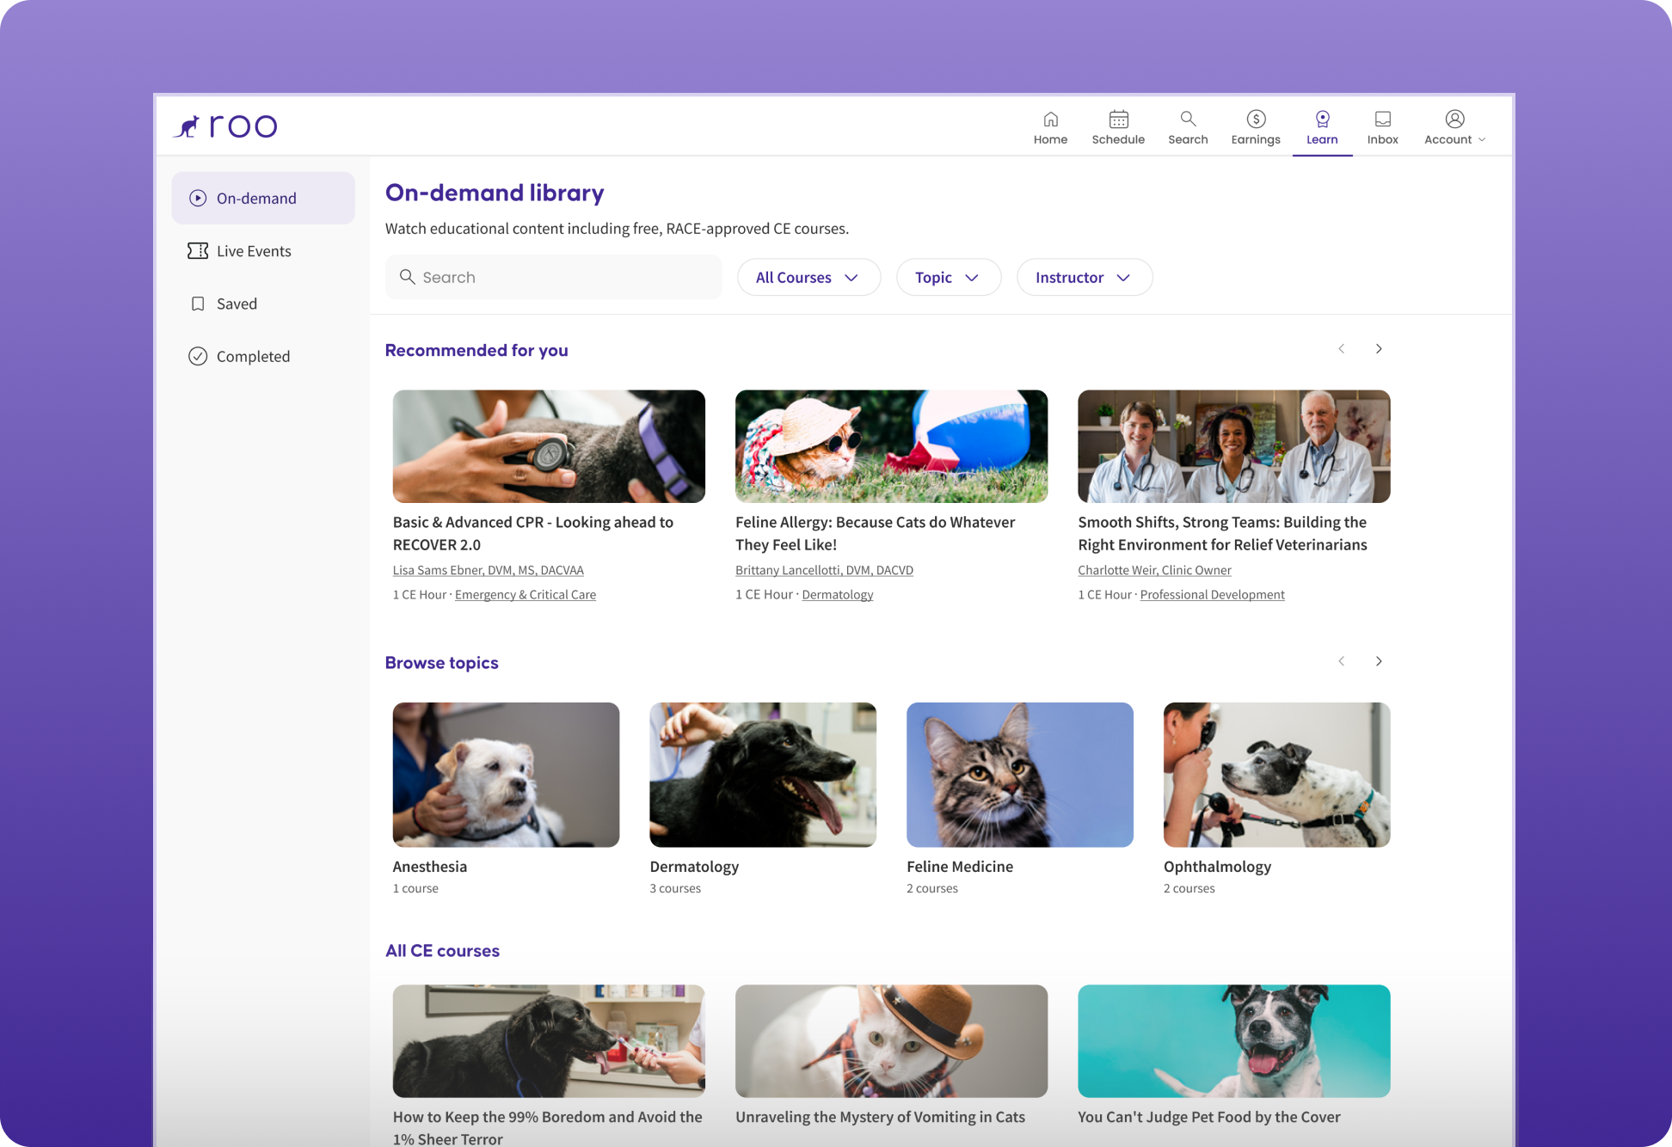Image resolution: width=1672 pixels, height=1147 pixels.
Task: View the Saved courses section
Action: coord(263,304)
